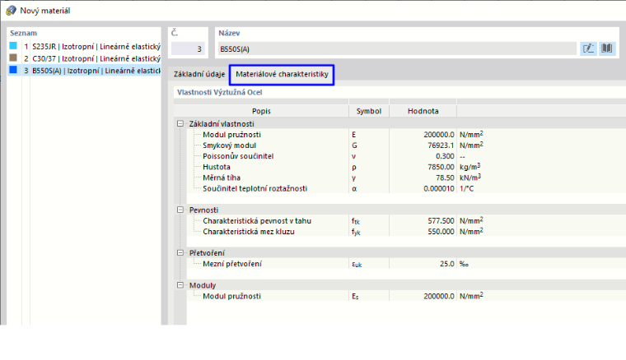
Task: Click the Es modulus value 200000.0
Action: 439,296
